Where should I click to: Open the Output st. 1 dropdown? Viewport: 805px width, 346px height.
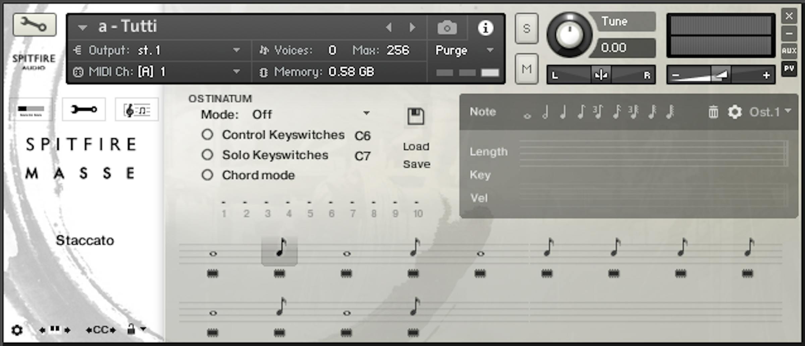[x=236, y=50]
